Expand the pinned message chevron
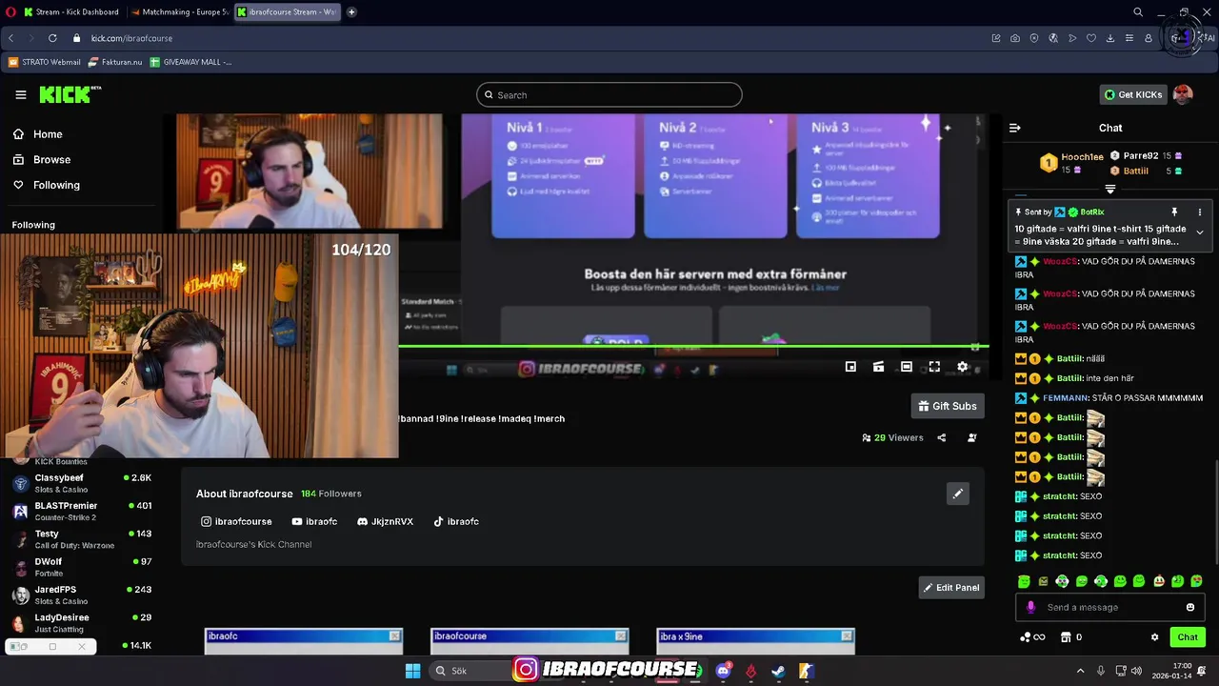 coord(1199,232)
